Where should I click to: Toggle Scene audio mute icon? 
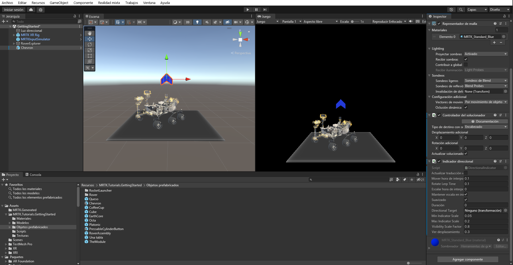pos(207,22)
